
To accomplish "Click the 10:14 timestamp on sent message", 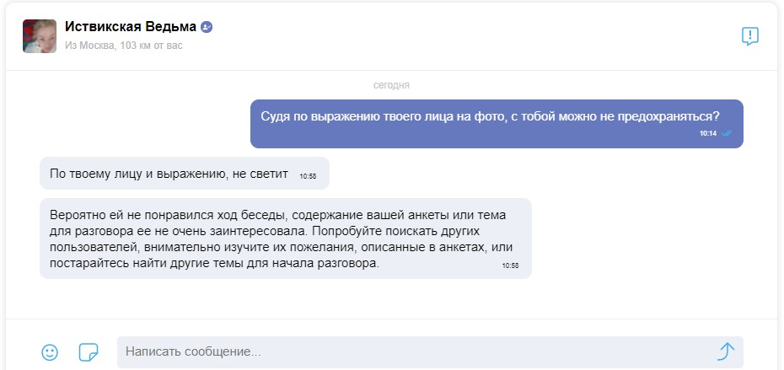I will (707, 133).
